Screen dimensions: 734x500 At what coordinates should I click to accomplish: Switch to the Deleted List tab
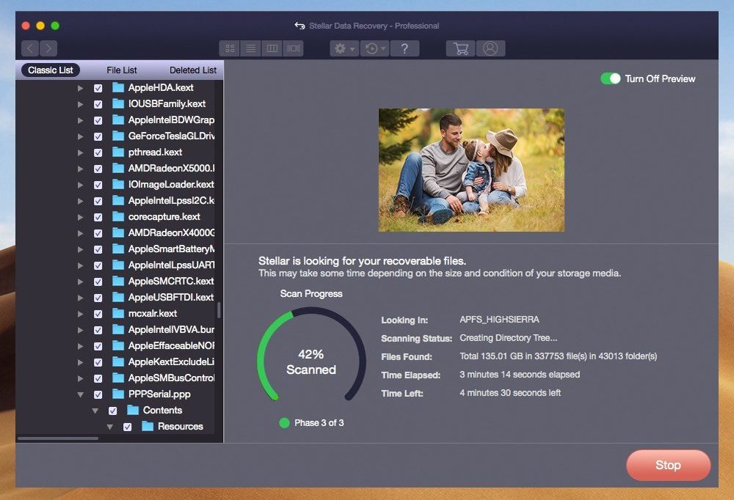pos(193,70)
